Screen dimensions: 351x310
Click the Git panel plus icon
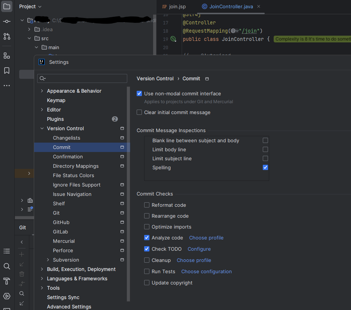pyautogui.click(x=22, y=254)
